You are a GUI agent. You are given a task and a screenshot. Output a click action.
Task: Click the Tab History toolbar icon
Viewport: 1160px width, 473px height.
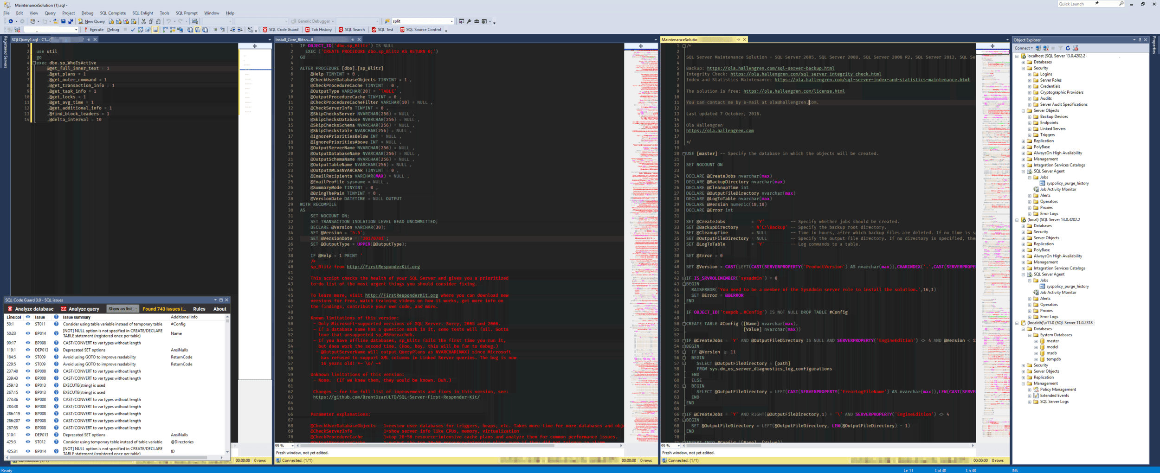coord(318,30)
